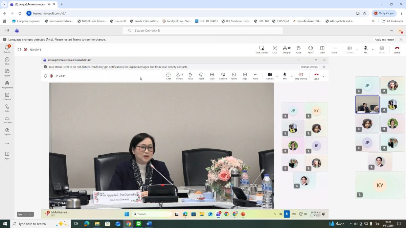Click the Teams Search input field
This screenshot has width=406, height=228.
(x=203, y=31)
